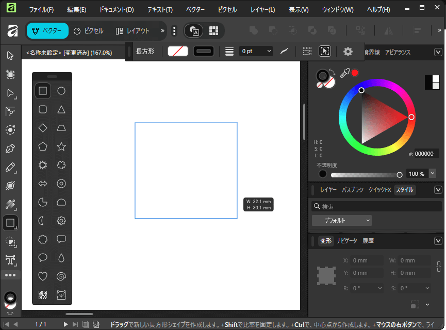Open the 0 pt stroke width dropdown
Screen dimensions: 446x330
point(269,52)
